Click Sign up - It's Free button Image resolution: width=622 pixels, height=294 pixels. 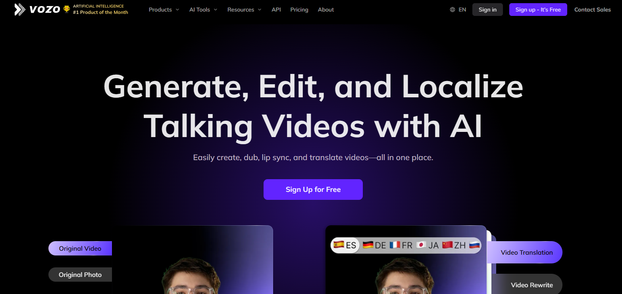[x=538, y=10]
